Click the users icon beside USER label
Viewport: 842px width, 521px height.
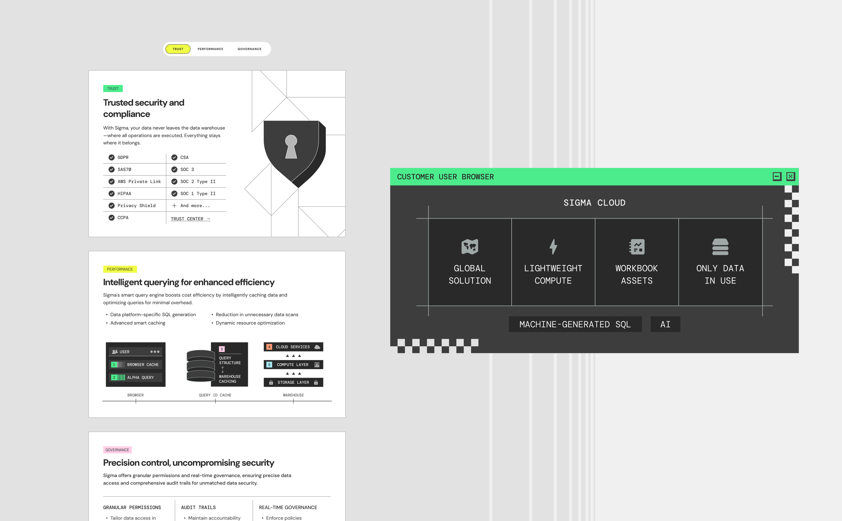click(115, 352)
